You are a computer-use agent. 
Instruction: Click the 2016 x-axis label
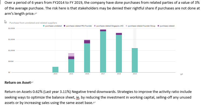click(87, 74)
